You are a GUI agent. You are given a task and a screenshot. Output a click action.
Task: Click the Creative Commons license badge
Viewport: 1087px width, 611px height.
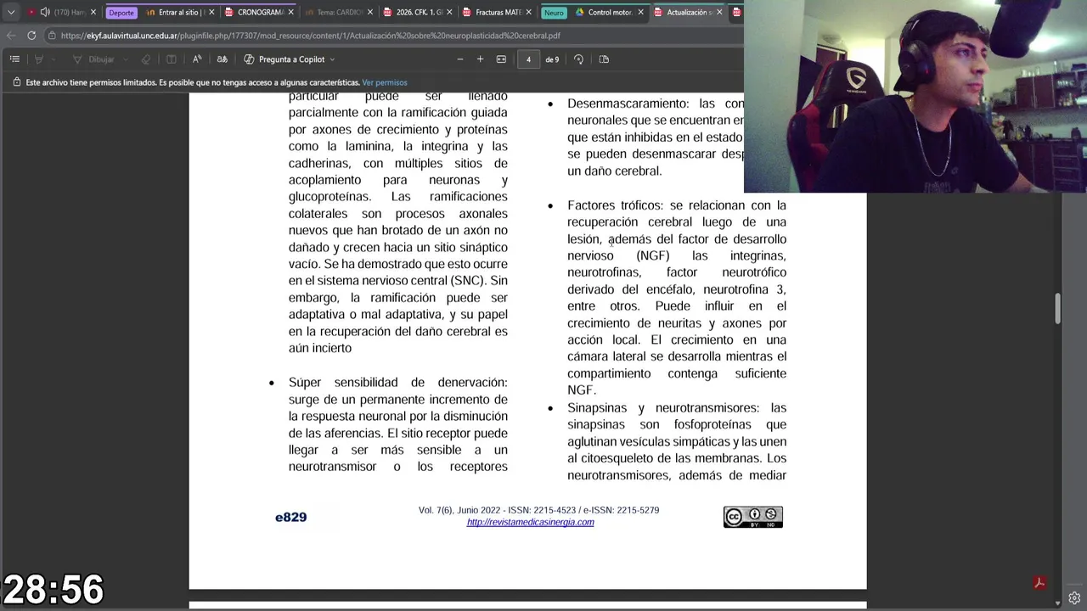753,517
